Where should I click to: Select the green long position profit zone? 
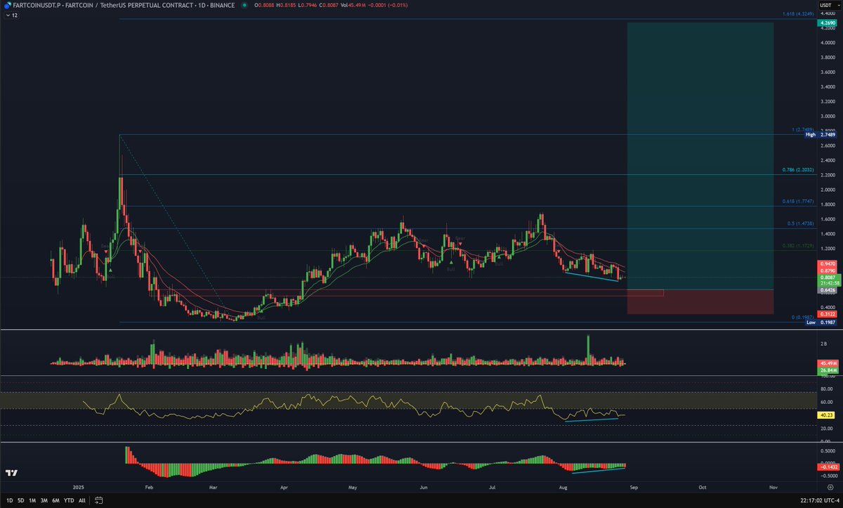pyautogui.click(x=700, y=155)
